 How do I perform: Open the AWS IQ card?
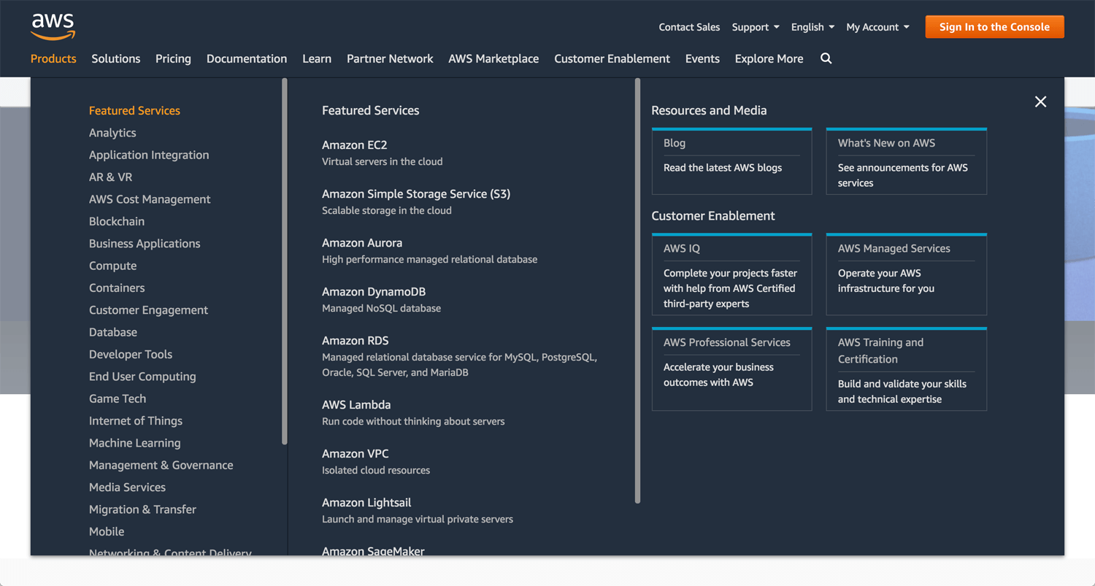(x=731, y=274)
